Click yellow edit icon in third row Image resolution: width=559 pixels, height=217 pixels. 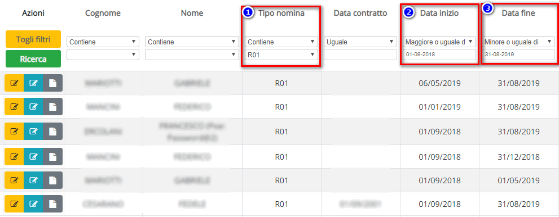pos(14,132)
